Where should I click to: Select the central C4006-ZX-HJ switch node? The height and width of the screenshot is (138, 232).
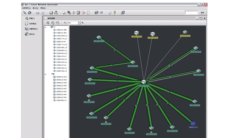(144, 82)
